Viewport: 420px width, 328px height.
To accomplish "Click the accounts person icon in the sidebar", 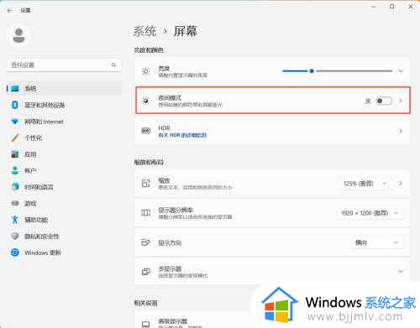I will click(15, 170).
